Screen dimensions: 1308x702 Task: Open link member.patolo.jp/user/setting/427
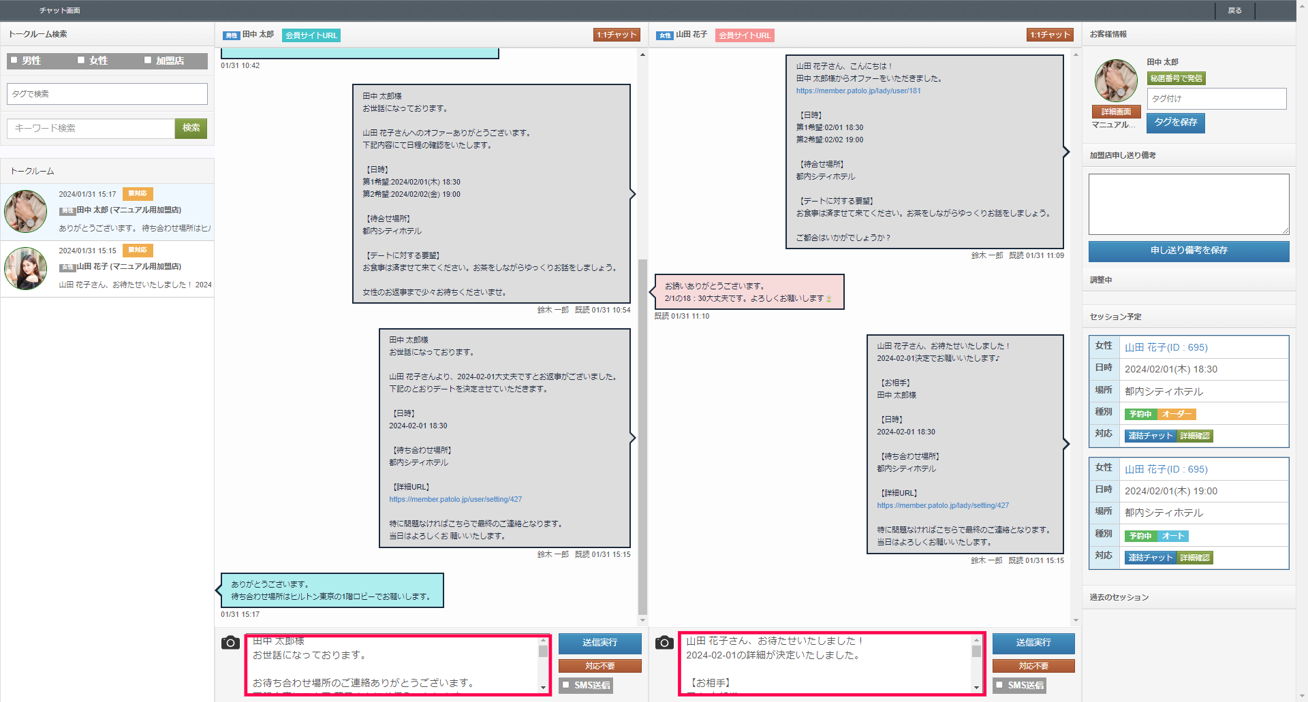click(x=455, y=499)
